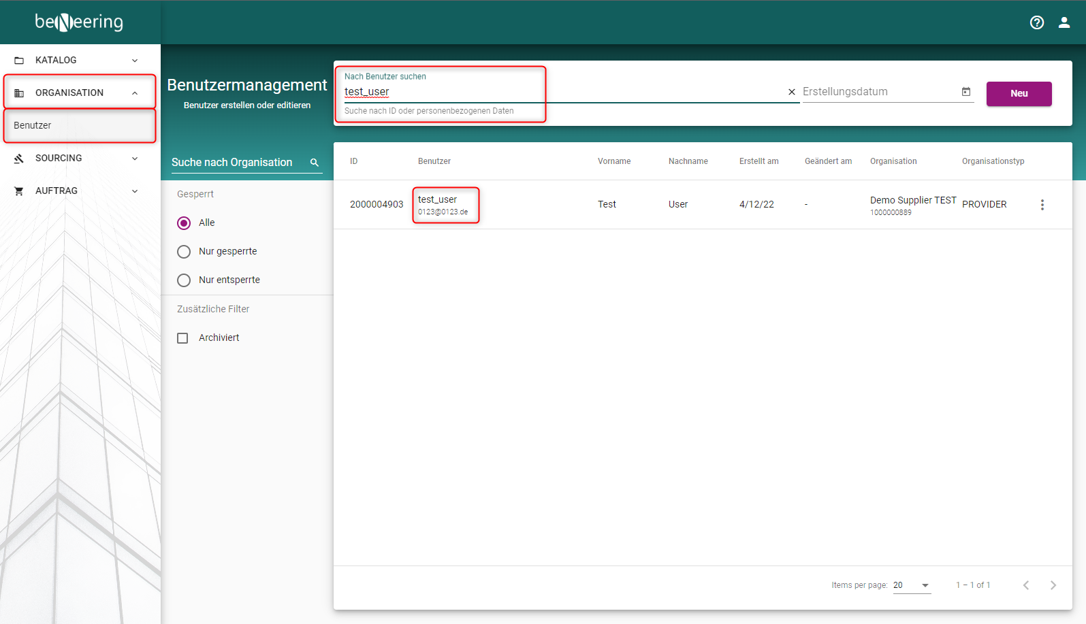1086x624 pixels.
Task: Clear the user search field with X
Action: (x=791, y=92)
